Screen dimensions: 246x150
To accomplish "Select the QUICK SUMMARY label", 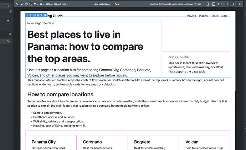I will (x=179, y=57).
